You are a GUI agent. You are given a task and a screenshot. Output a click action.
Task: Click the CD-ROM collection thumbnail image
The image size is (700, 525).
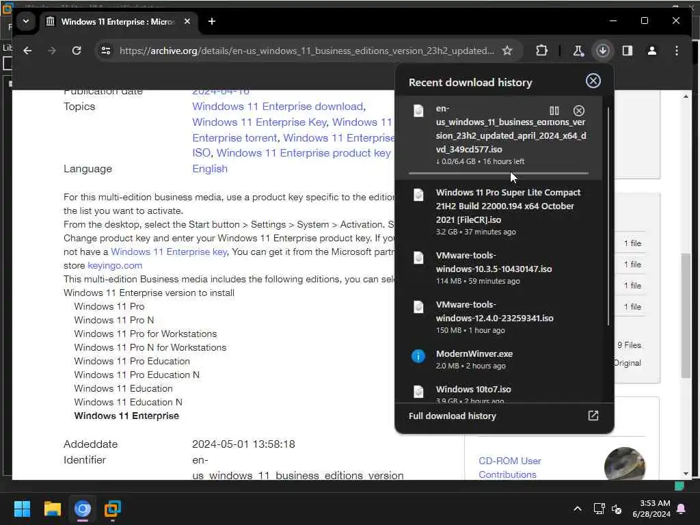coord(625,464)
